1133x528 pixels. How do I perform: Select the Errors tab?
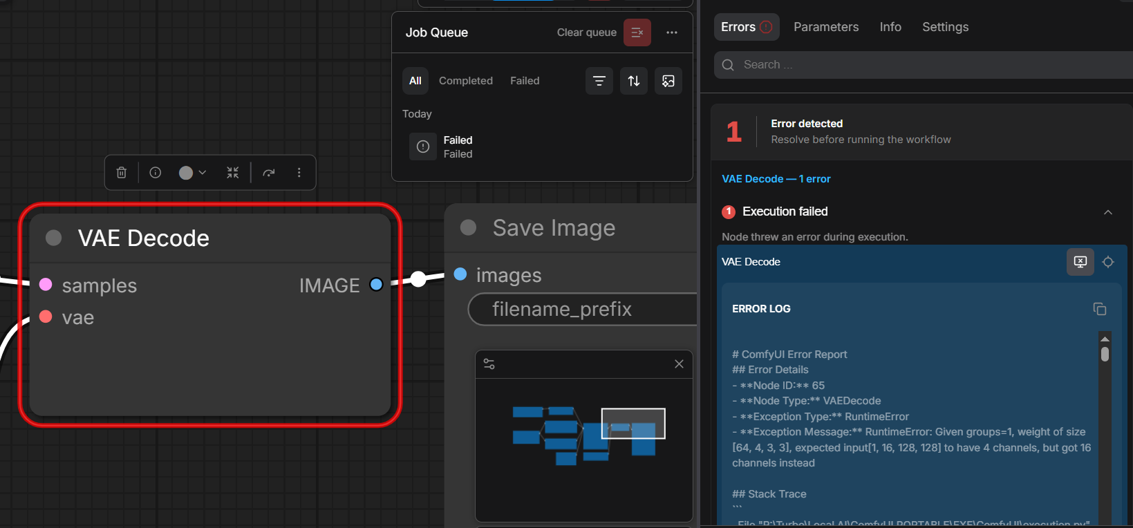[747, 27]
